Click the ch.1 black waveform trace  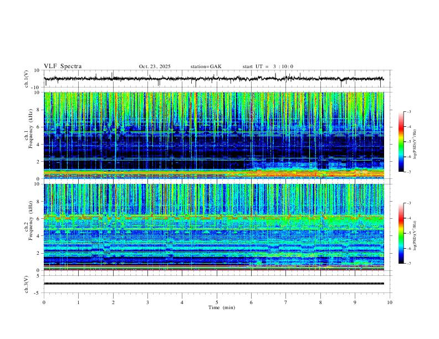coord(213,79)
